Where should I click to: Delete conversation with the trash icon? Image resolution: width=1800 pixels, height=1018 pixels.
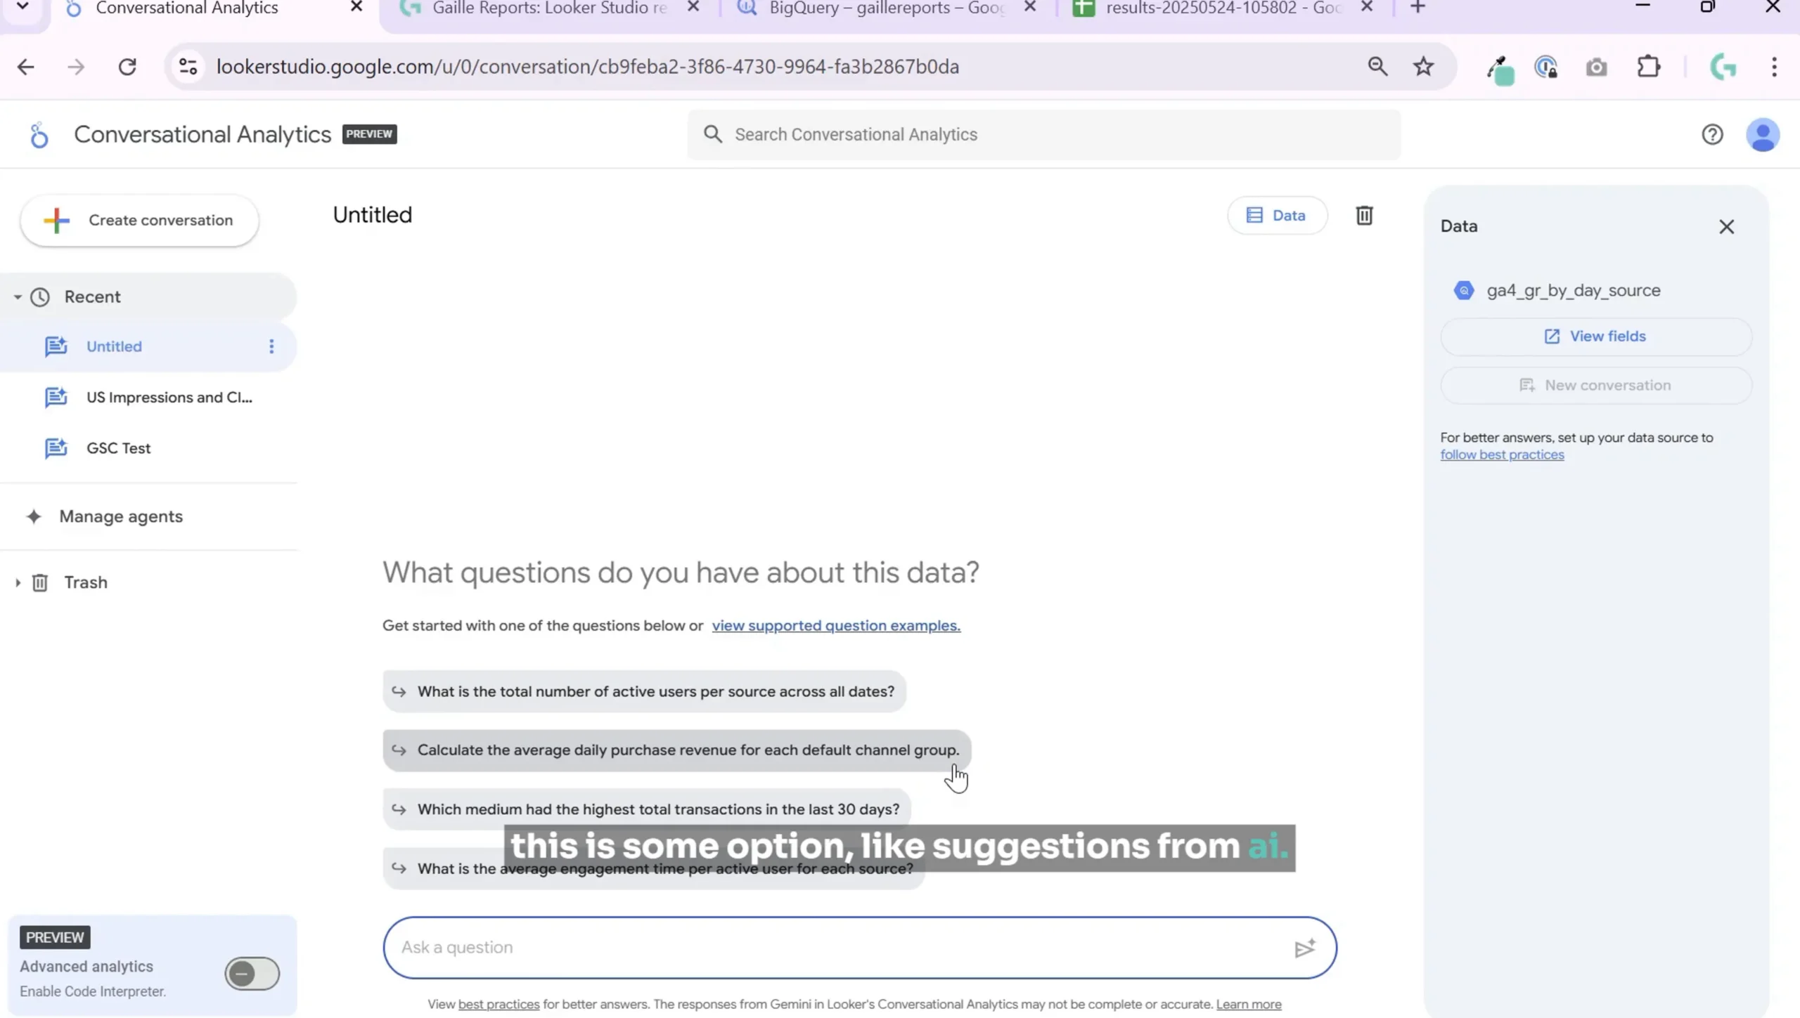pos(1364,216)
